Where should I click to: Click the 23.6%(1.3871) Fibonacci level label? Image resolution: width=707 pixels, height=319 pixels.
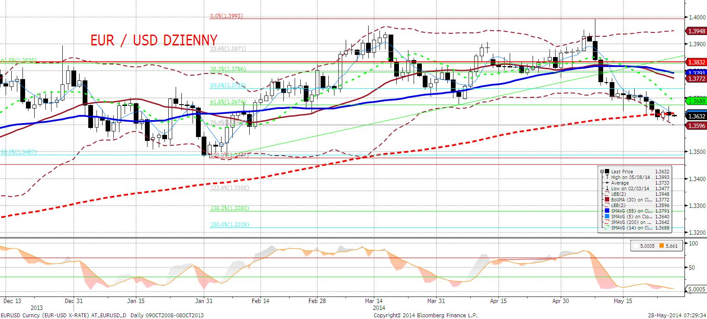click(228, 49)
